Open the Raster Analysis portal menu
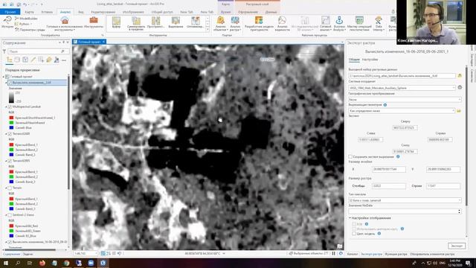The image size is (476, 268). [235, 24]
